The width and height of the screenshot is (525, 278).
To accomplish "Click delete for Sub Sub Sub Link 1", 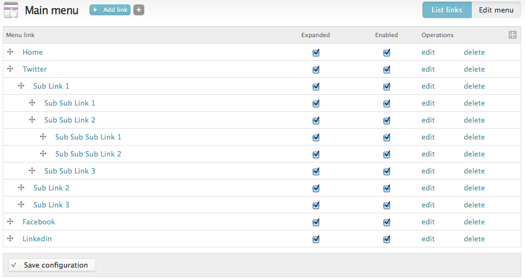I will [x=474, y=137].
